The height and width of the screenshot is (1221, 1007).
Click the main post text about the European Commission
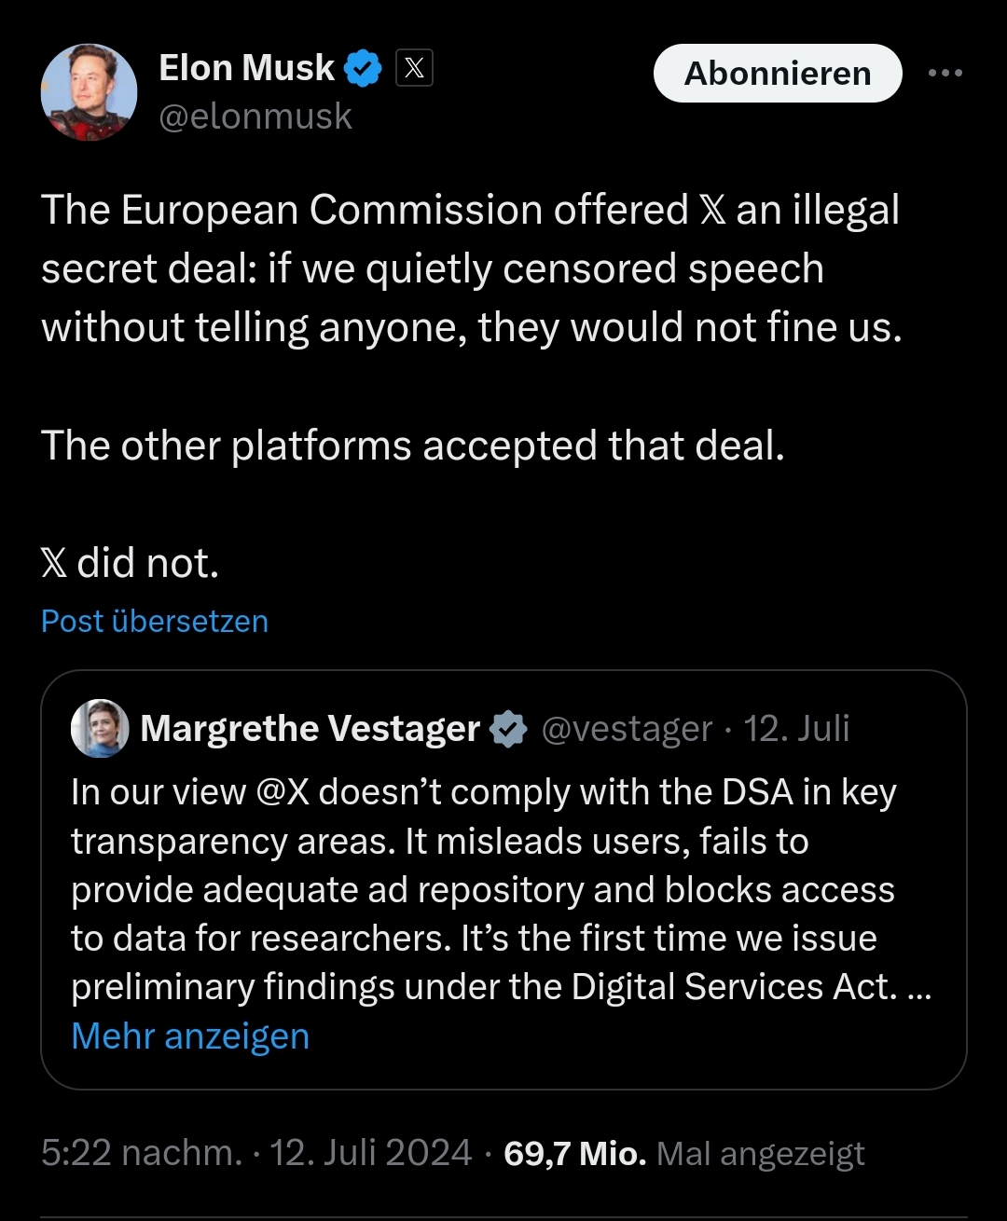pos(471,268)
